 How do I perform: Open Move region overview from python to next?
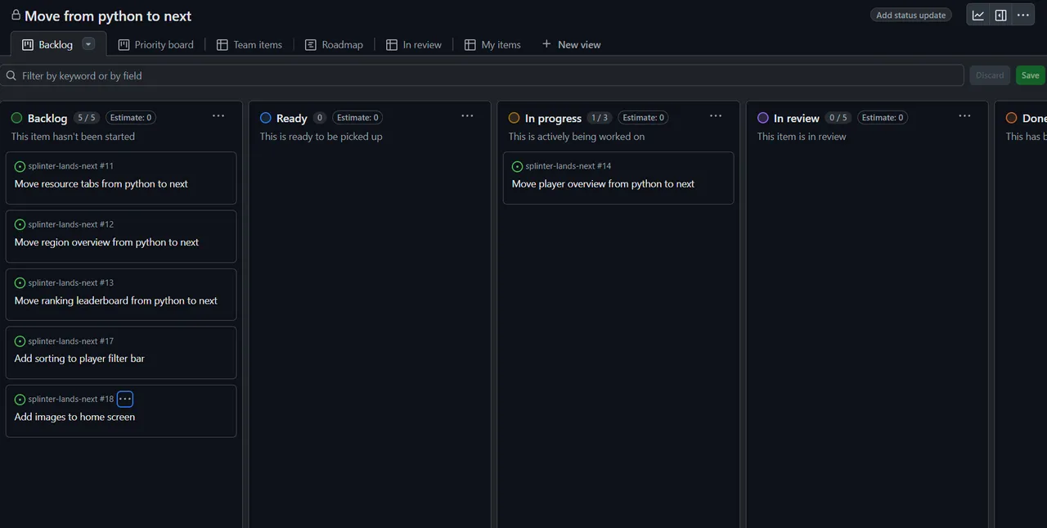coord(106,242)
